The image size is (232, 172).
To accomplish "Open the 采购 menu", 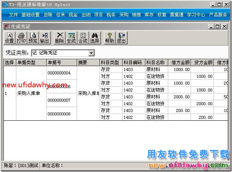I will point(124,15).
